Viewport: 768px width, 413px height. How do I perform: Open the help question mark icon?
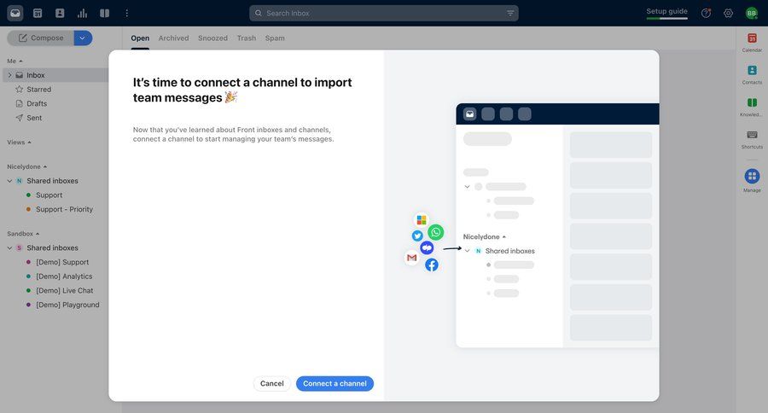[706, 14]
